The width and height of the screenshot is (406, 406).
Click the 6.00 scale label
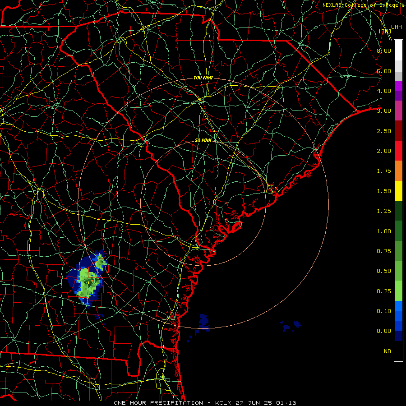[x=384, y=71]
